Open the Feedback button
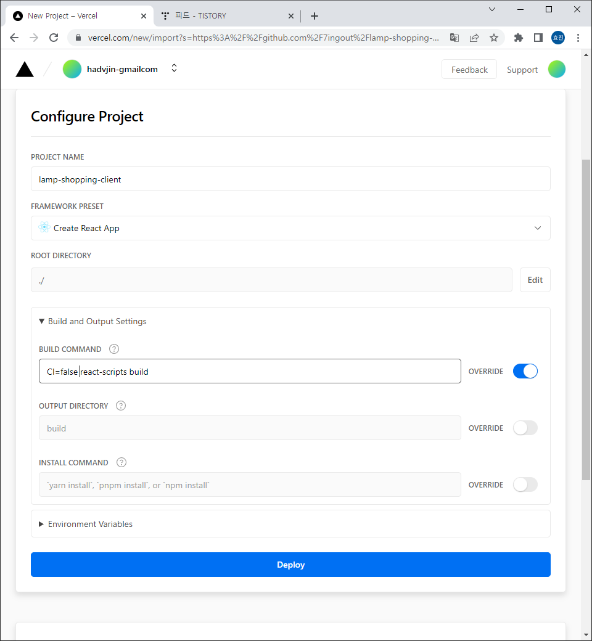The height and width of the screenshot is (641, 592). click(469, 70)
